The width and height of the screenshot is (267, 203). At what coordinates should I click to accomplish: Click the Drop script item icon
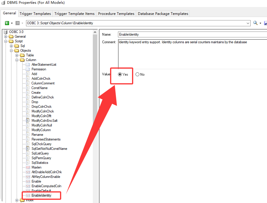[28, 102]
